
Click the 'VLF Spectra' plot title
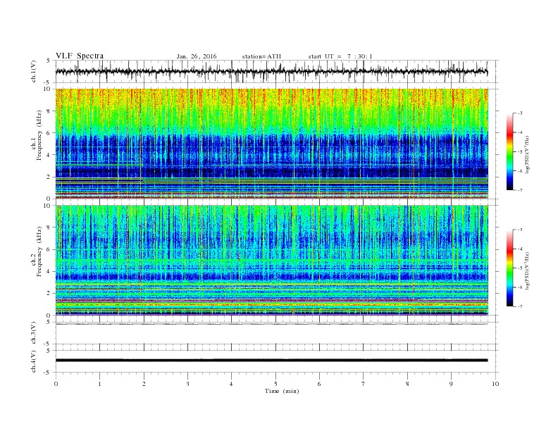point(80,56)
